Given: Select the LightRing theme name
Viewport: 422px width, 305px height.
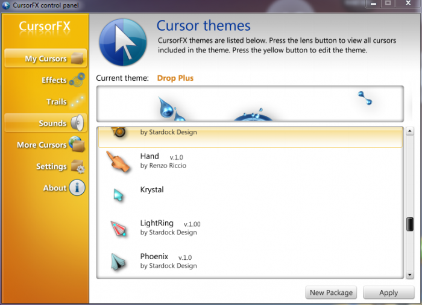Looking at the screenshot, I should (157, 223).
